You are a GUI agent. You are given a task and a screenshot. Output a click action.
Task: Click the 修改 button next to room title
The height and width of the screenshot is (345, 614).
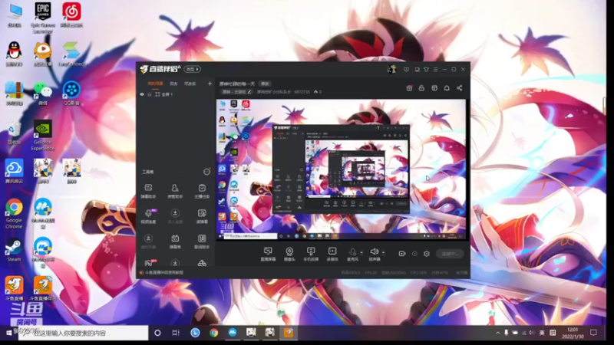point(265,84)
